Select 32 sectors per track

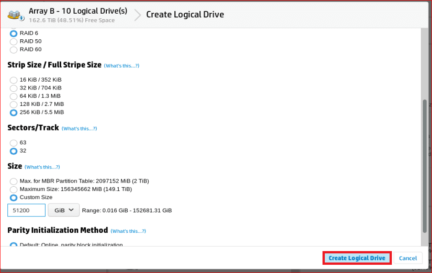14,151
